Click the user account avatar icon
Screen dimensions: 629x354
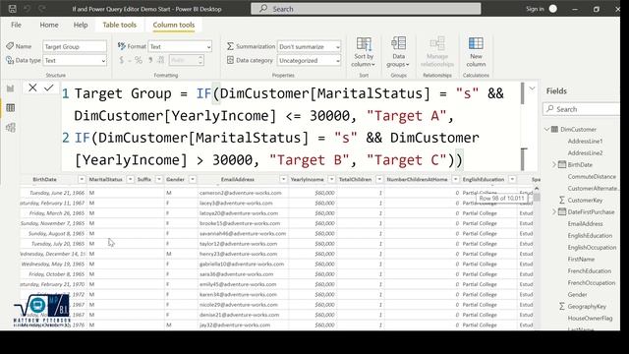click(x=552, y=9)
